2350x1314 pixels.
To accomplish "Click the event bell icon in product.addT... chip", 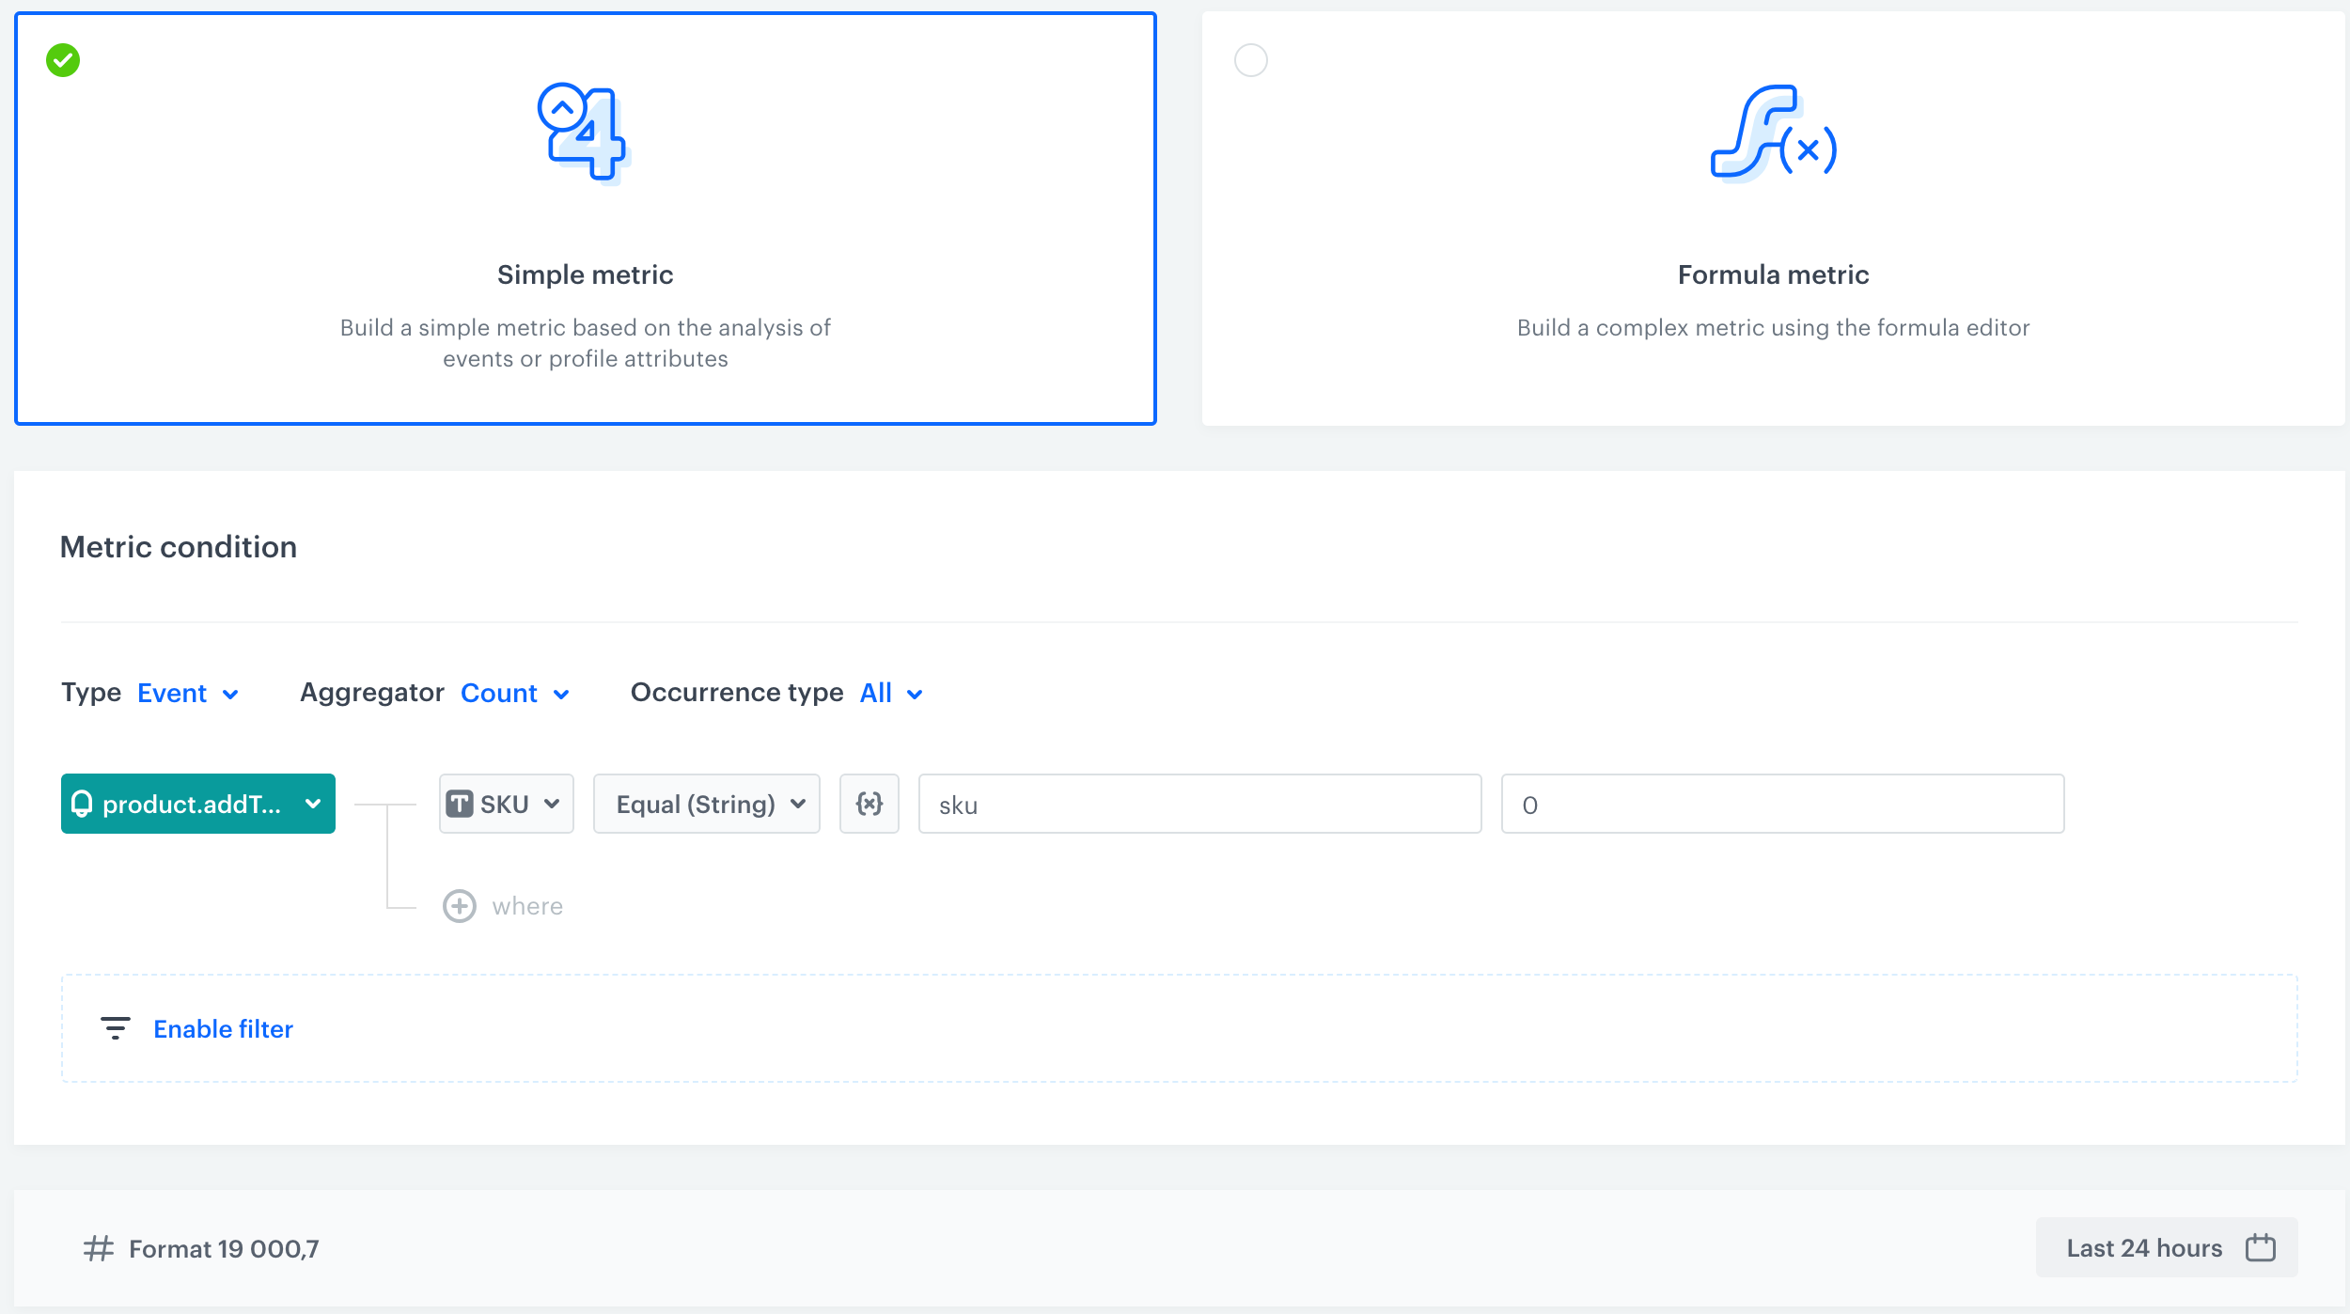I will (x=83, y=804).
